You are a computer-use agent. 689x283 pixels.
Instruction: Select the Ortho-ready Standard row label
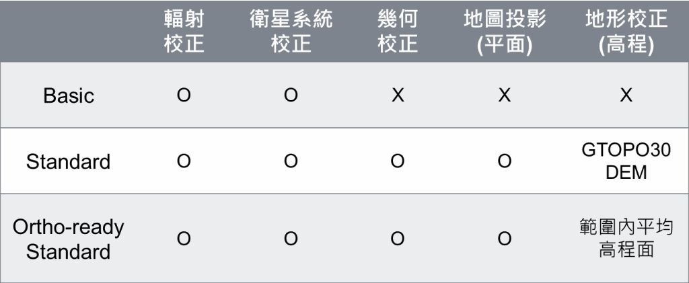pyautogui.click(x=68, y=239)
